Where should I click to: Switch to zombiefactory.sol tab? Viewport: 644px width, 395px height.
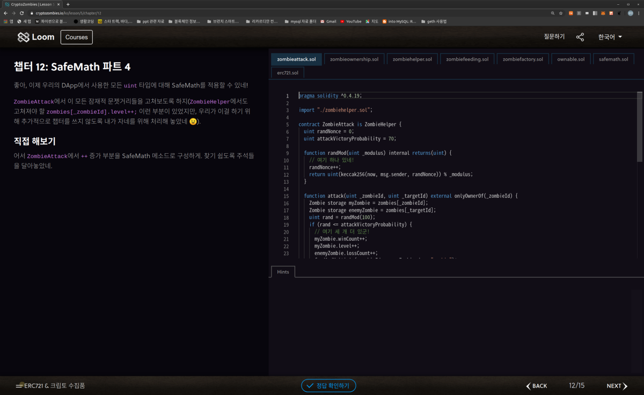[x=523, y=59]
